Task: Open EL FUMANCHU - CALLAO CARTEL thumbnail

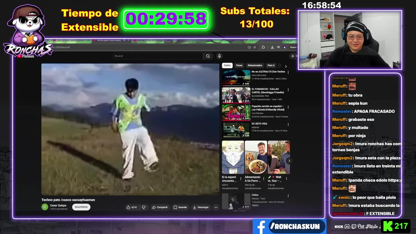Action: [x=236, y=95]
